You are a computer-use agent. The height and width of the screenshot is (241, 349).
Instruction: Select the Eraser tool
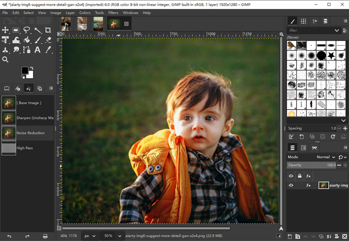click(x=48, y=40)
